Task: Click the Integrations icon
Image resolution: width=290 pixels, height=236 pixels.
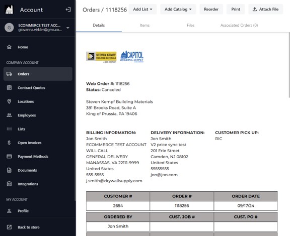Action: (9, 184)
